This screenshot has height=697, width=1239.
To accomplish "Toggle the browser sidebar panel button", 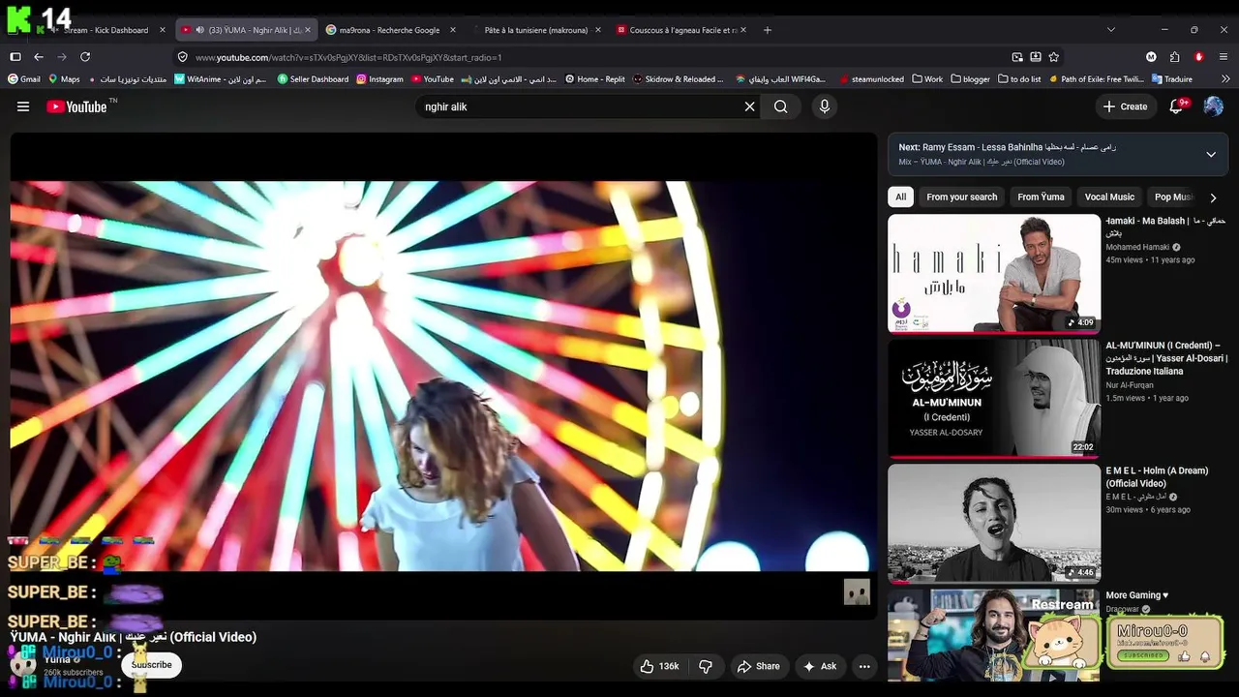I will click(15, 57).
